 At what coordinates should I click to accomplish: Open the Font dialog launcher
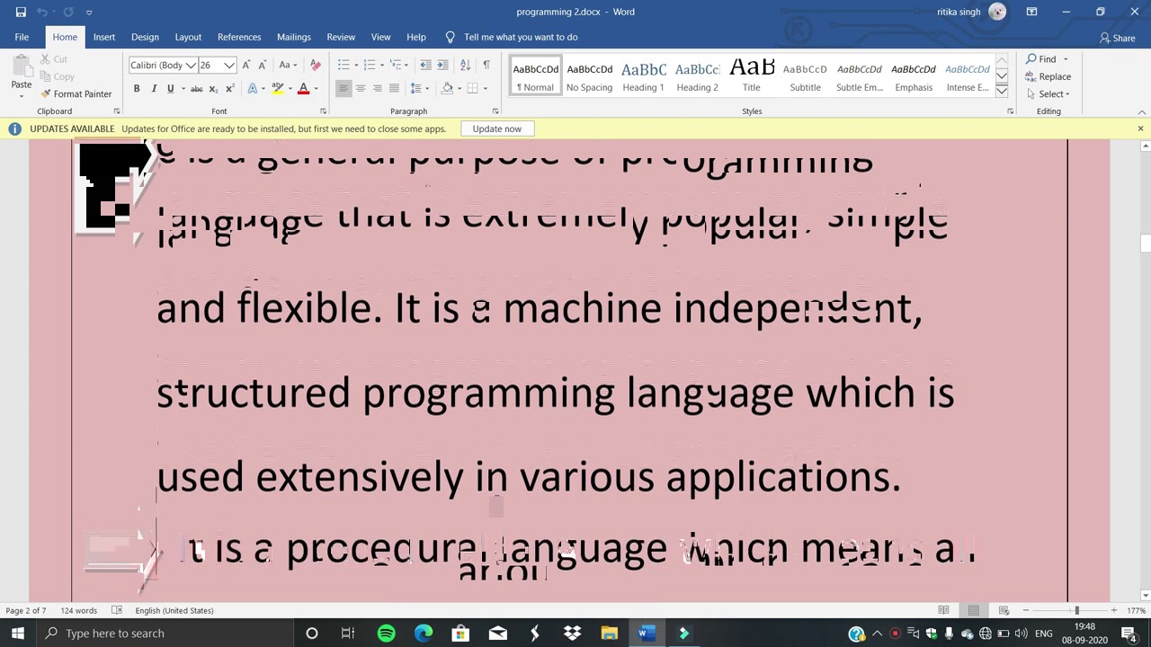(x=323, y=111)
